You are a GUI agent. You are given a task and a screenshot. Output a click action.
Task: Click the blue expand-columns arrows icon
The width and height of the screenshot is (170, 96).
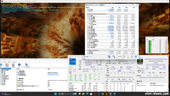pyautogui.click(x=87, y=57)
